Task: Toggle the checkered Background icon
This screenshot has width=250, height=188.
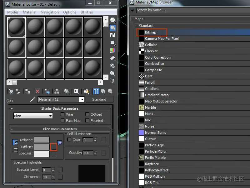Action: [x=112, y=35]
